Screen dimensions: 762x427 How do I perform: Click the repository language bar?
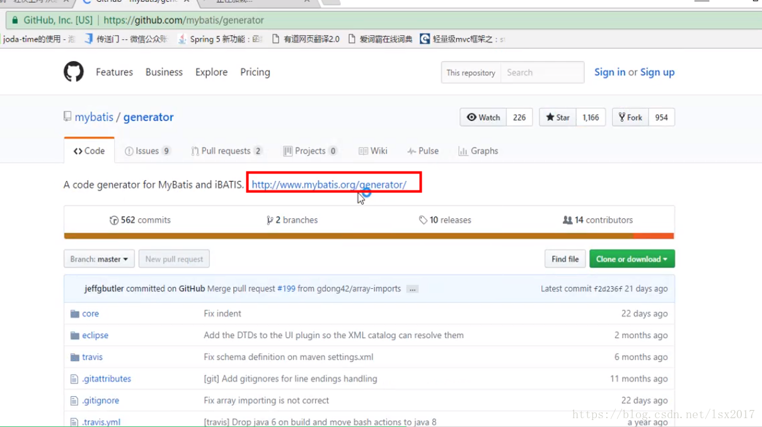[369, 236]
